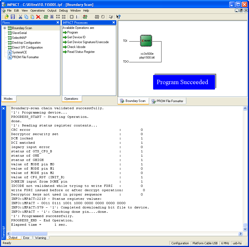
Task: Click the gray double-arrow chain toolbar icon
Action: [x=97, y=17]
